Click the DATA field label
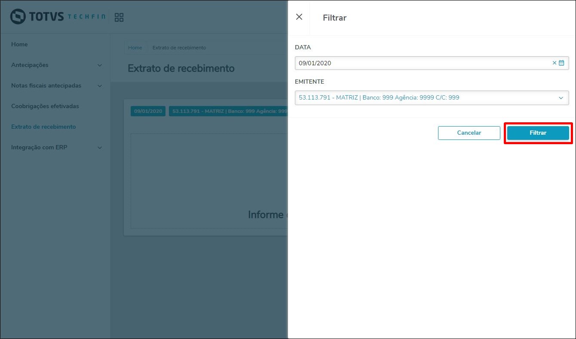The height and width of the screenshot is (339, 576). point(303,47)
